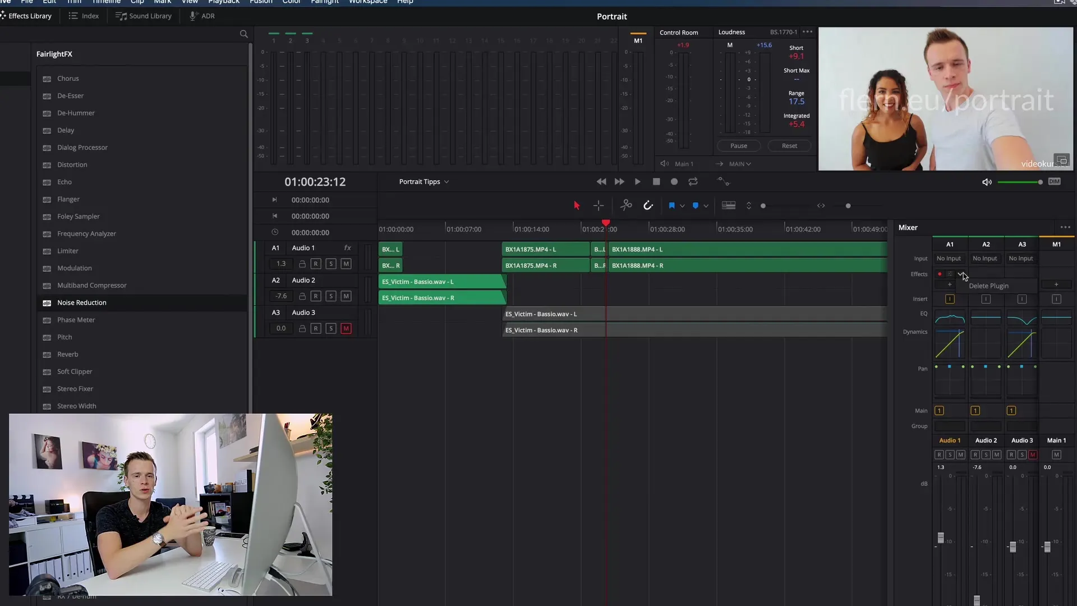This screenshot has height=606, width=1077.
Task: Toggle A2 Main 1 bus assignment
Action: 975,411
